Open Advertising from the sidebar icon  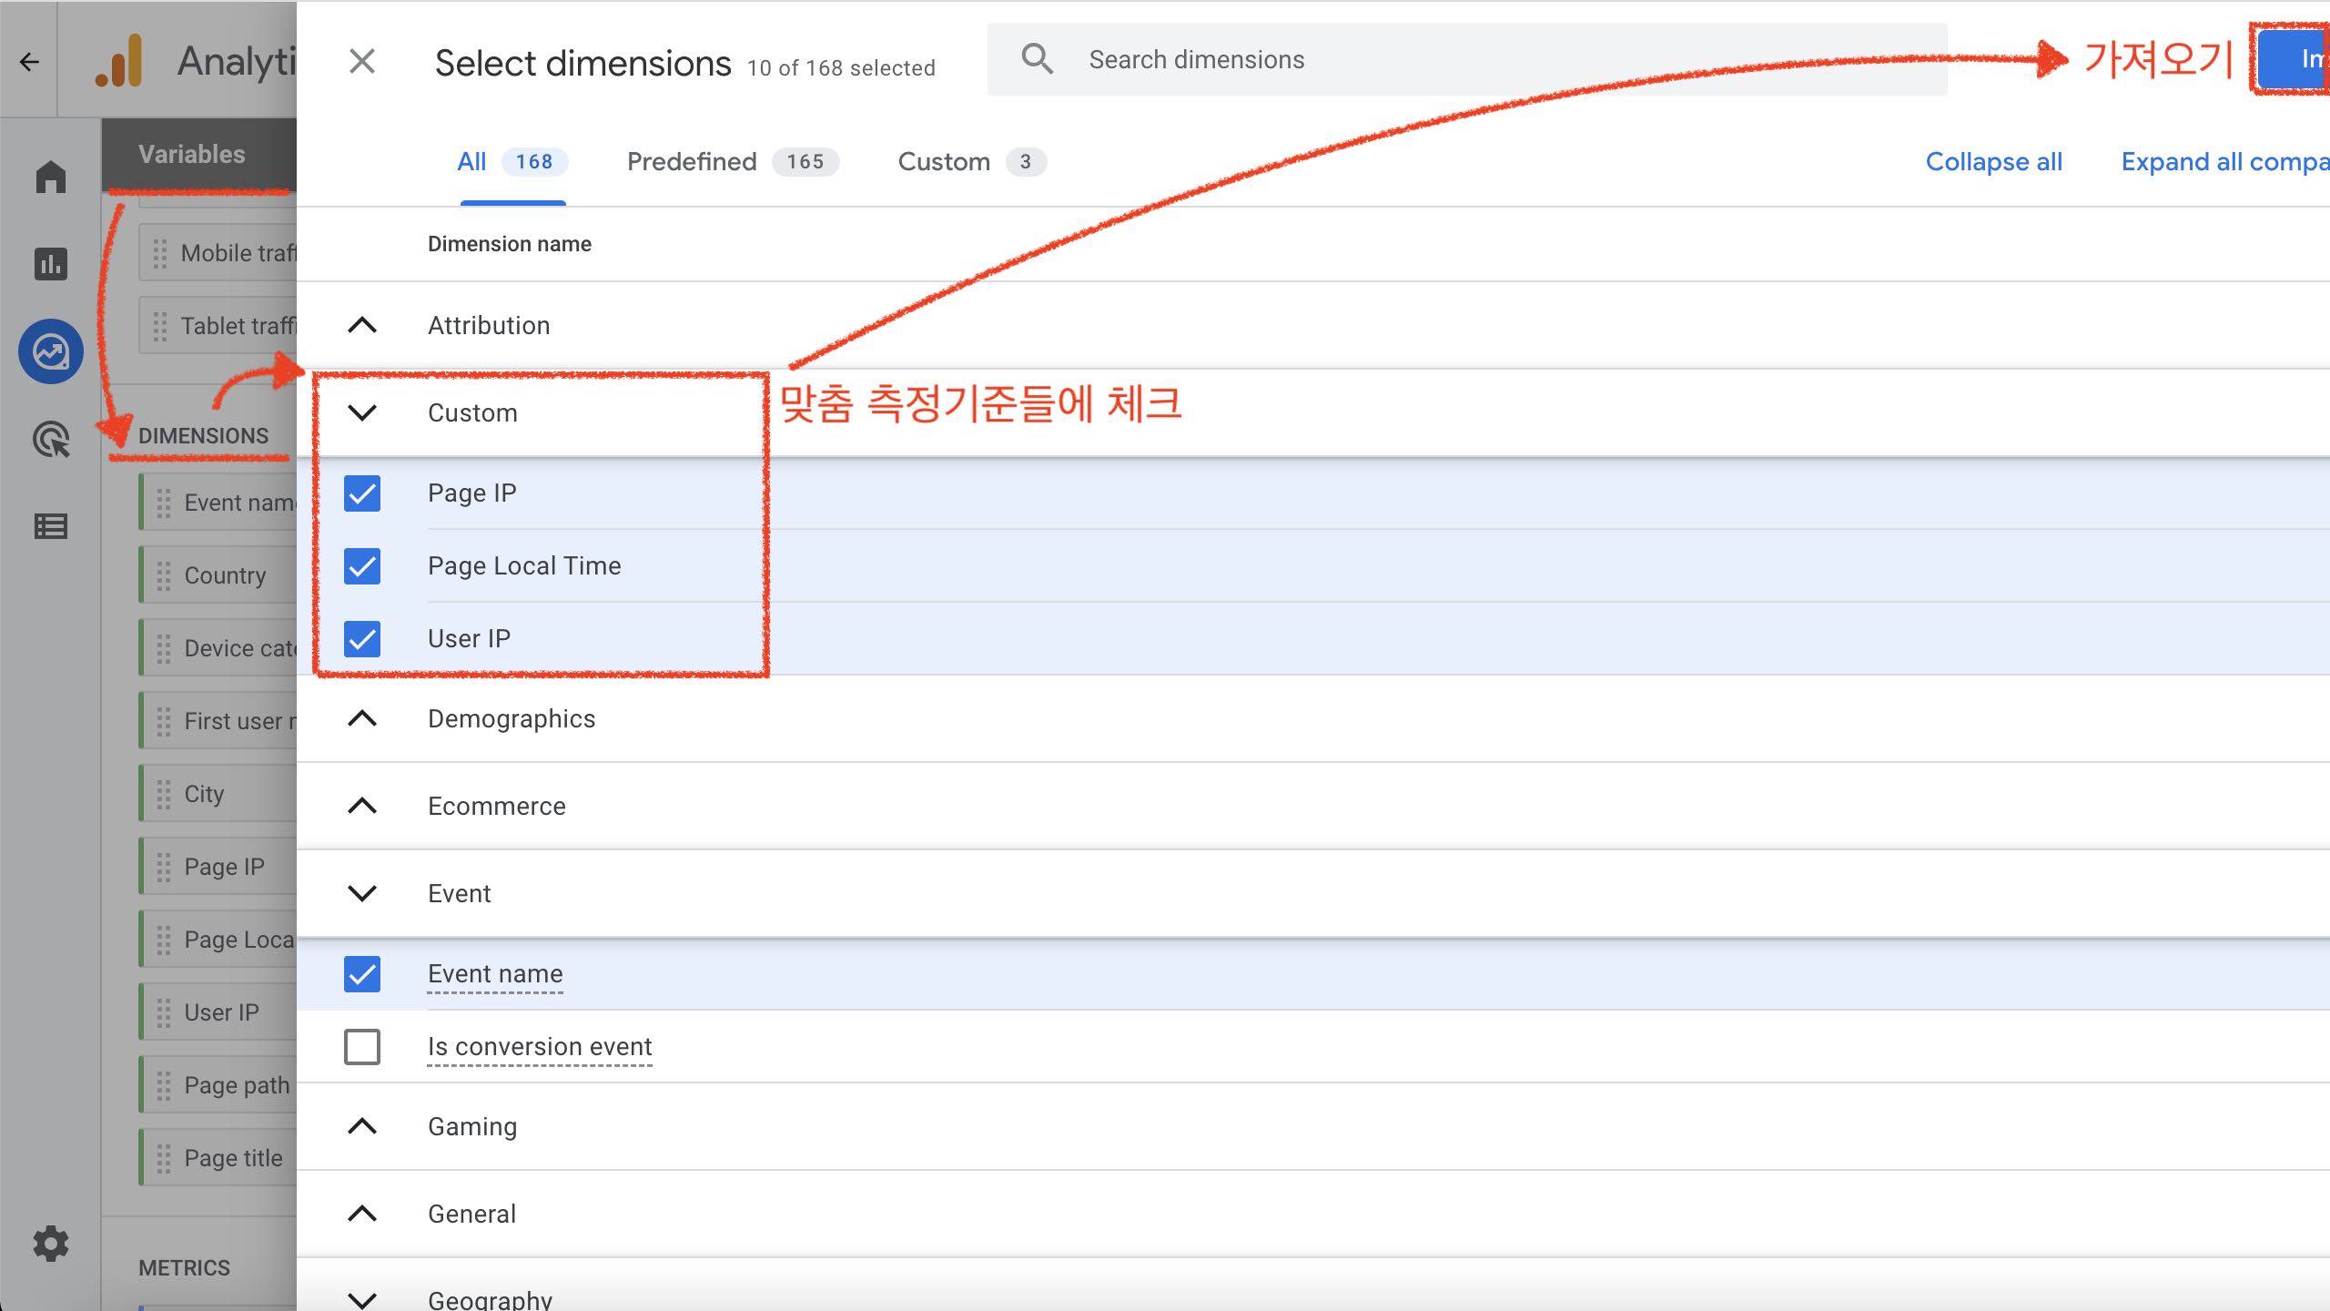pos(50,440)
